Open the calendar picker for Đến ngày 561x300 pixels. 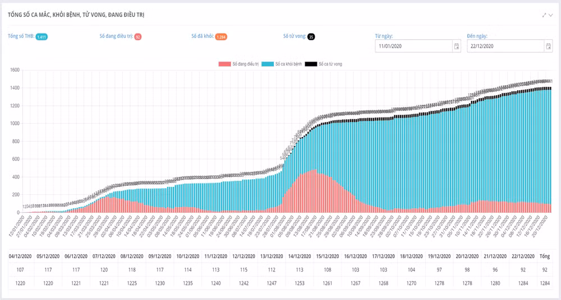549,46
